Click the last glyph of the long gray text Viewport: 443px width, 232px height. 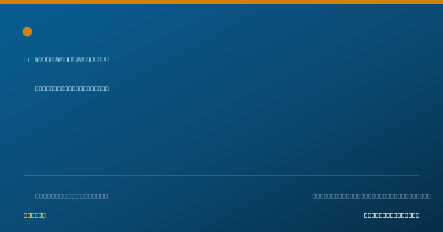[x=429, y=196]
